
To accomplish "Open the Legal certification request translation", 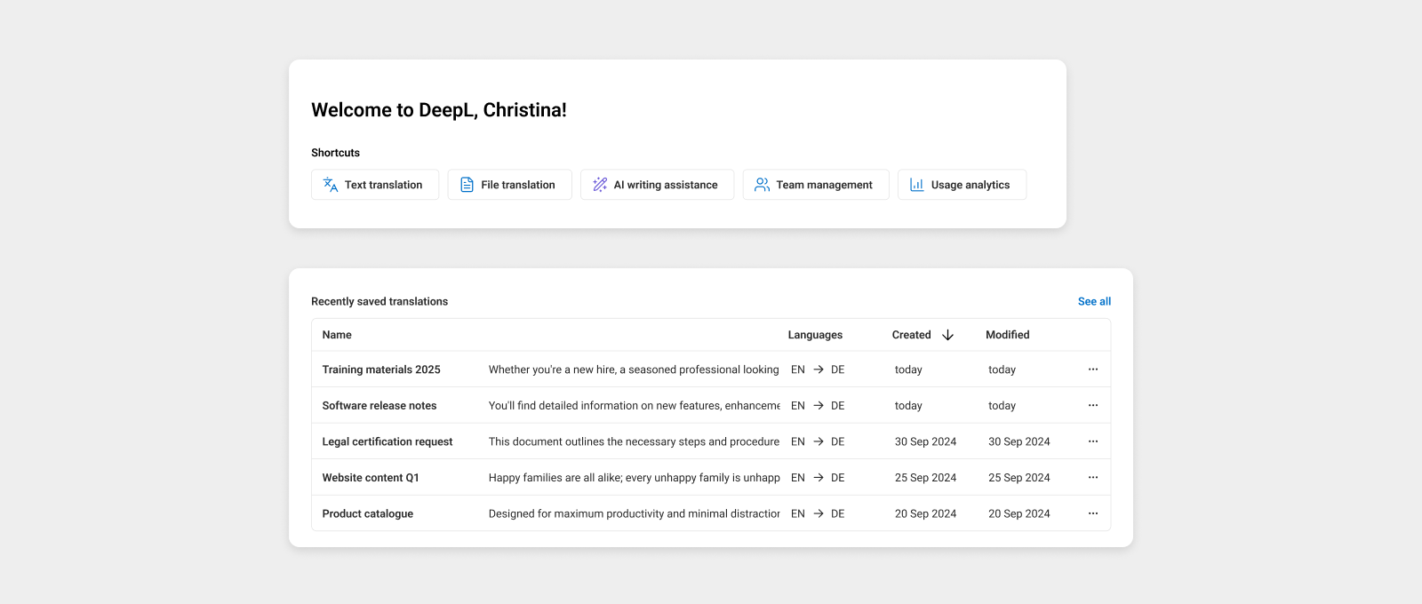I will click(x=387, y=441).
